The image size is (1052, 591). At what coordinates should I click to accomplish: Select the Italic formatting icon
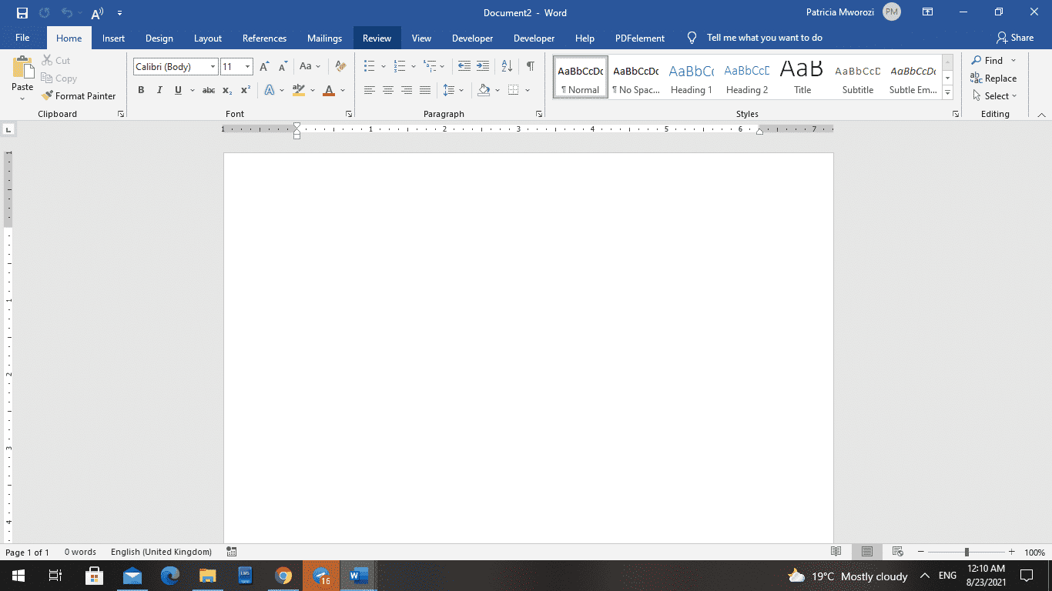159,90
